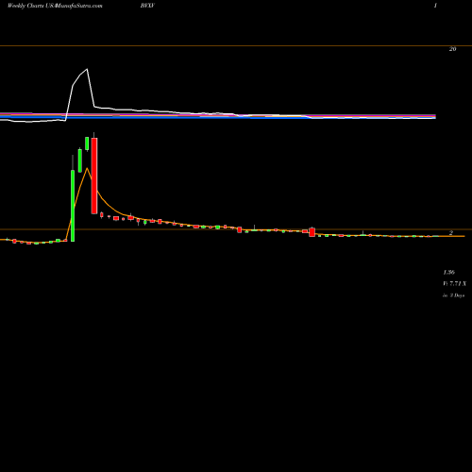Click the '20' price axis label
Screen dimensions: 472x472
(x=452, y=49)
